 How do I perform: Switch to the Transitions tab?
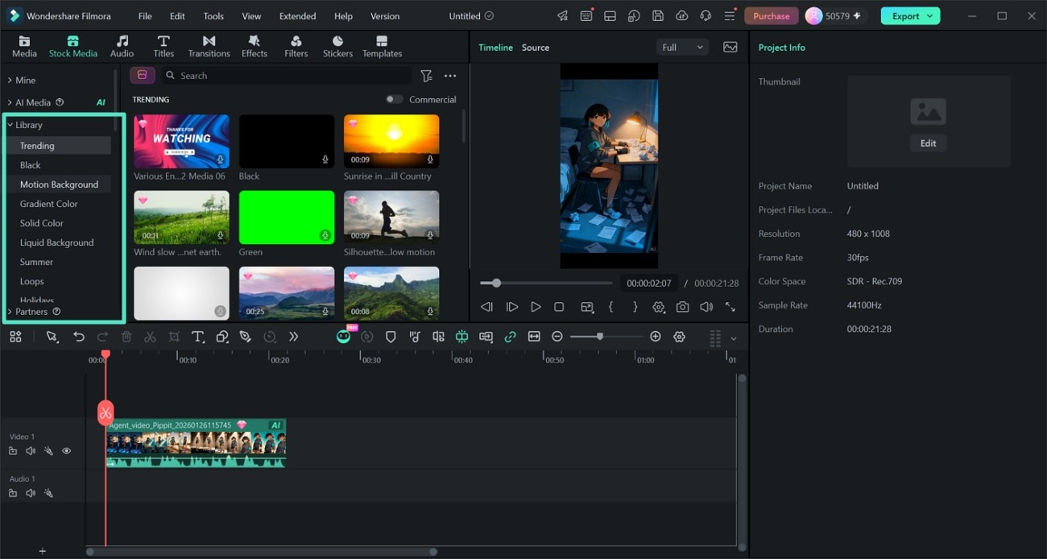[x=209, y=47]
